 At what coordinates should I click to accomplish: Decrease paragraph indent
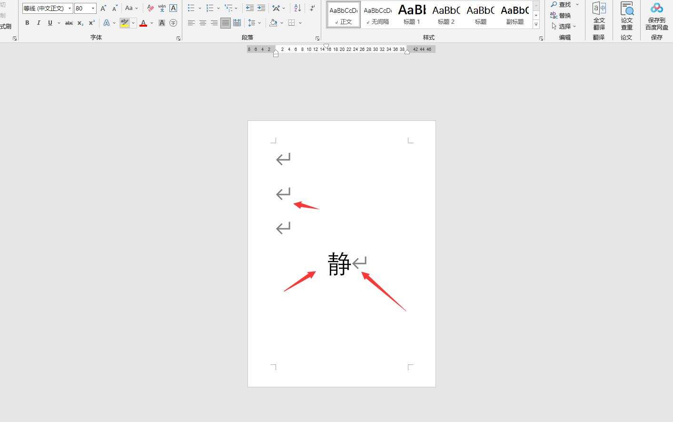pos(250,8)
